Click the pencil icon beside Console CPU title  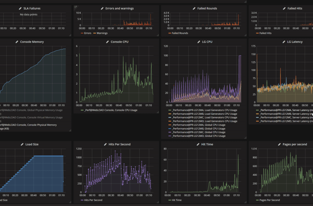107,42
